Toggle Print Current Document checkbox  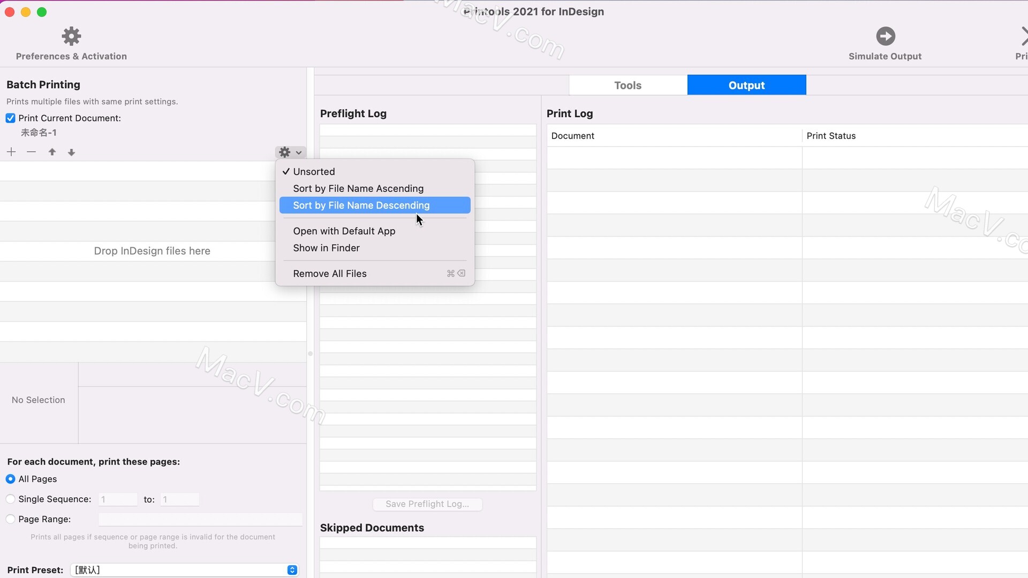tap(10, 118)
